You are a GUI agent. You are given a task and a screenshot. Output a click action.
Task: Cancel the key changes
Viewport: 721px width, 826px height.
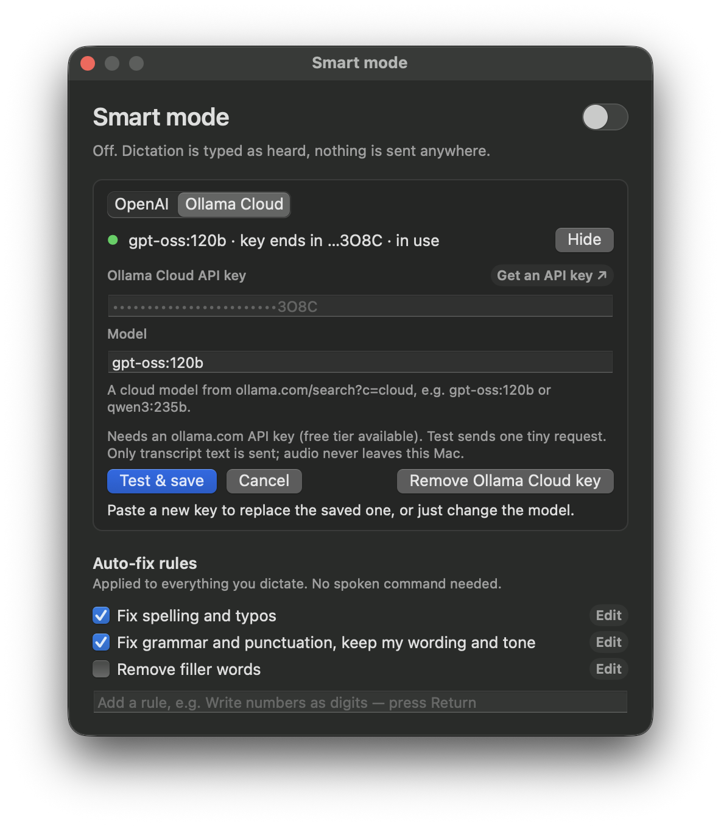tap(264, 481)
